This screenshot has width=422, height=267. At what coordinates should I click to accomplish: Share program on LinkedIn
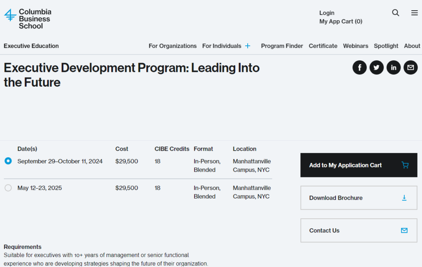pos(394,67)
